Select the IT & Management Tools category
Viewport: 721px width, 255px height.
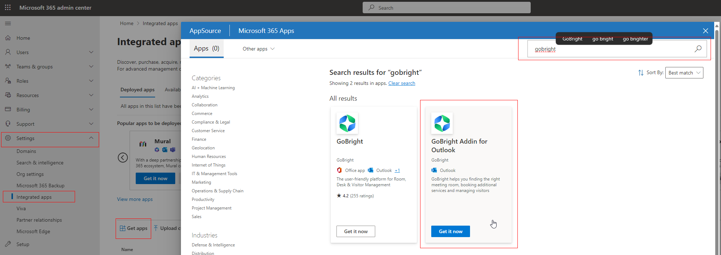click(x=214, y=174)
